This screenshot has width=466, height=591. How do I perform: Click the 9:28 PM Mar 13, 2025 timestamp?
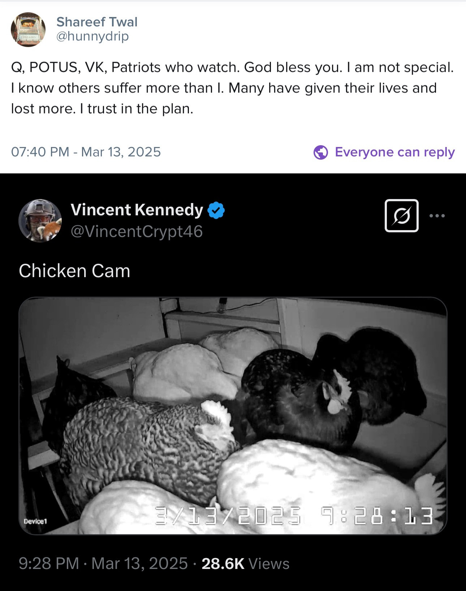coord(103,564)
